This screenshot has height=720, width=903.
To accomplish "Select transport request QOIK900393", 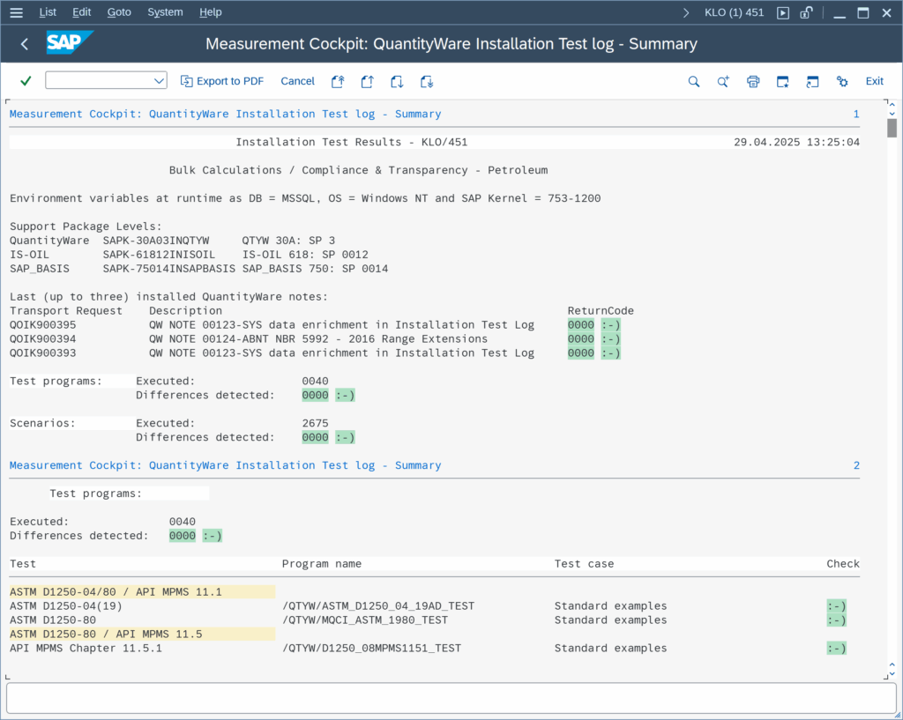I will (x=42, y=353).
